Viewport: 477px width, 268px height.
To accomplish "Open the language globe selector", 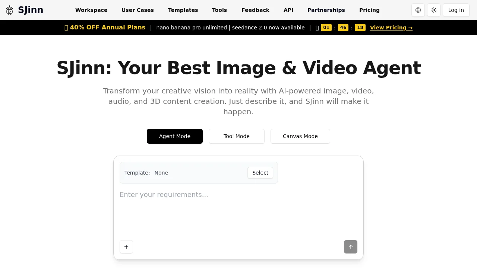I will [x=418, y=10].
